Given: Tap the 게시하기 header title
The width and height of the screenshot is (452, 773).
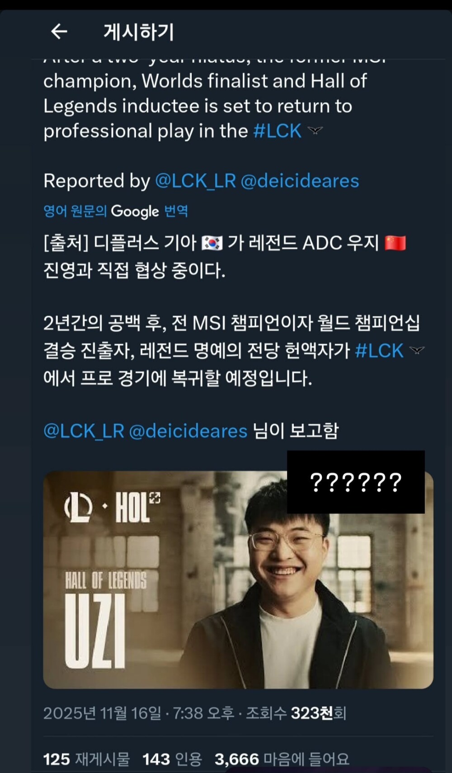Looking at the screenshot, I should pyautogui.click(x=139, y=32).
